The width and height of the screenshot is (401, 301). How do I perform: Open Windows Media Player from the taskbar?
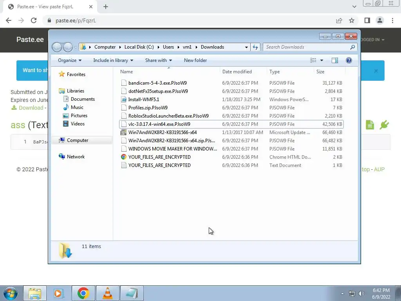(59, 293)
